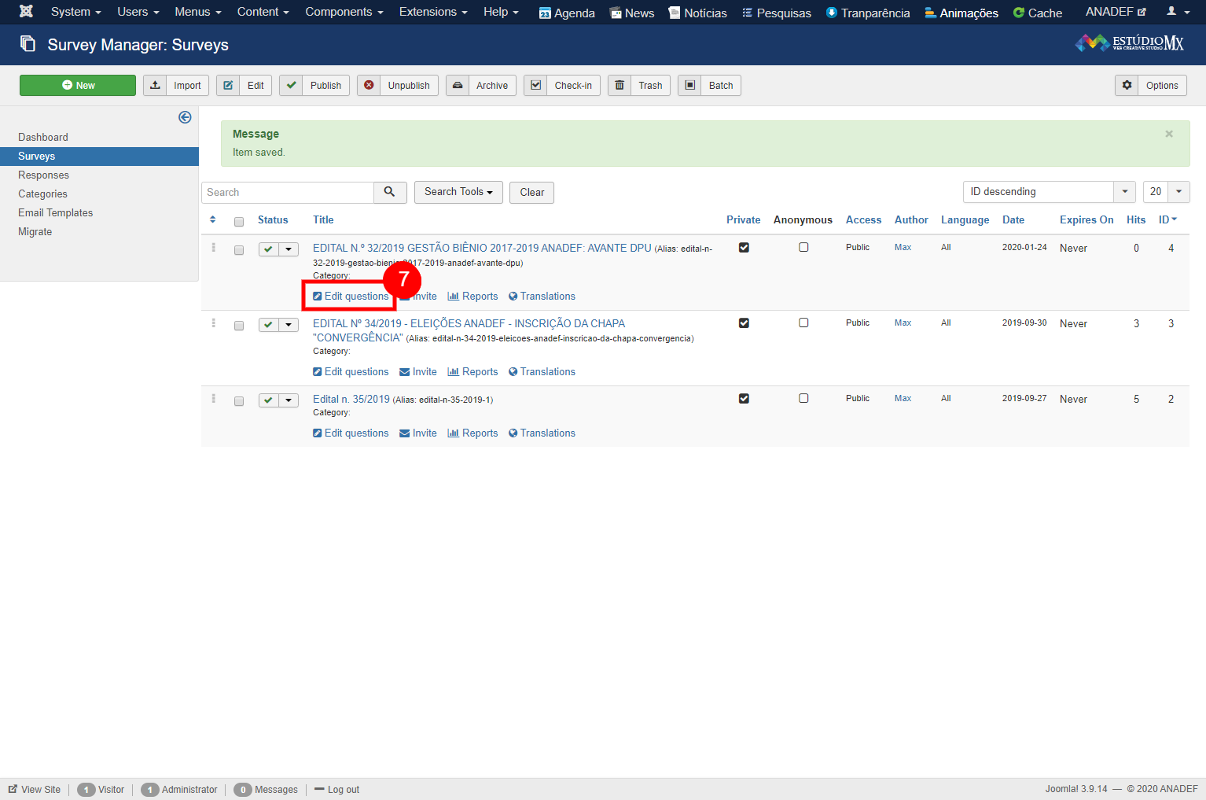Toggle the Private checkbox for Edital n. 35/2019

coord(744,399)
